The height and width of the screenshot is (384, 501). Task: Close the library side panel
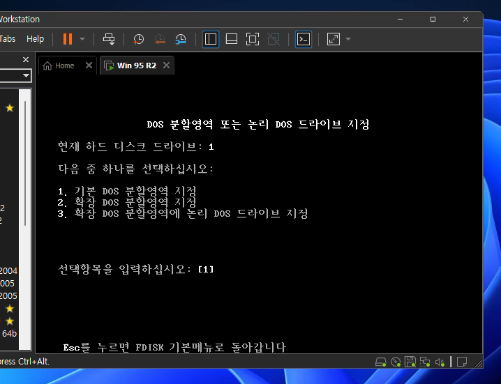[26, 60]
